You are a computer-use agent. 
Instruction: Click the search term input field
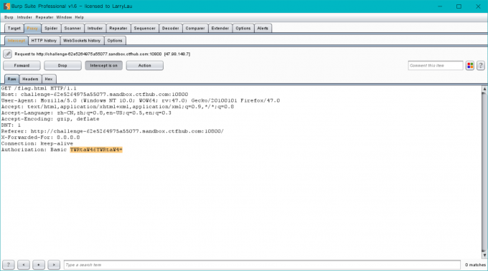click(262, 265)
